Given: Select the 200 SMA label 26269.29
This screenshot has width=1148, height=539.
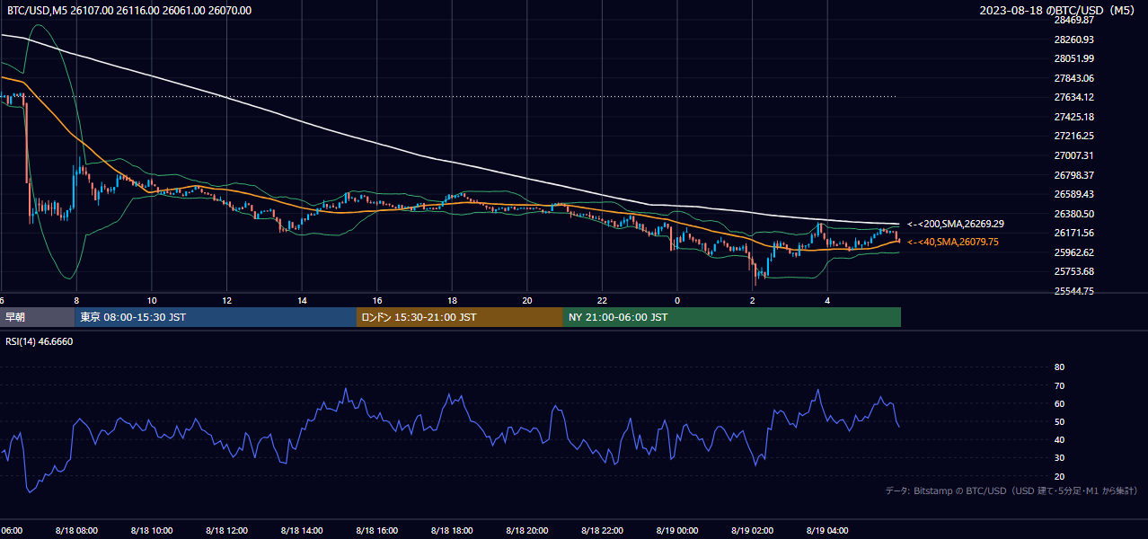Looking at the screenshot, I should click(x=956, y=224).
